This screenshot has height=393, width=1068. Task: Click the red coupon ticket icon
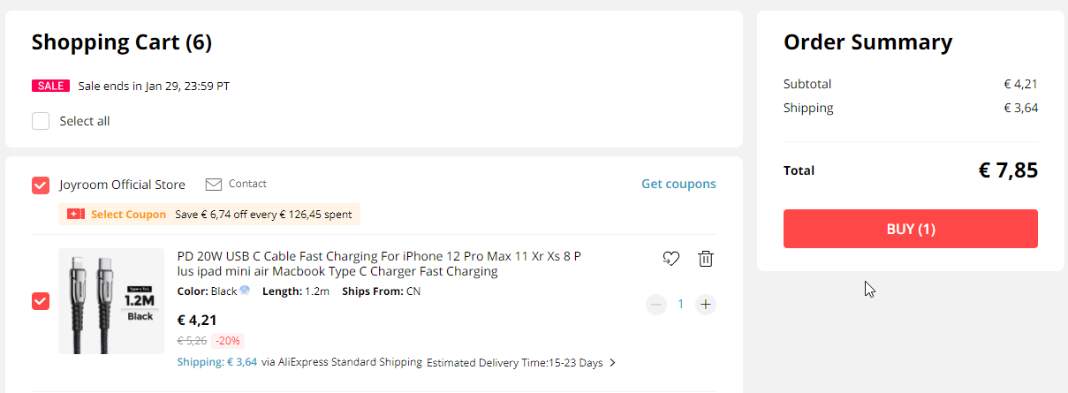(x=75, y=215)
